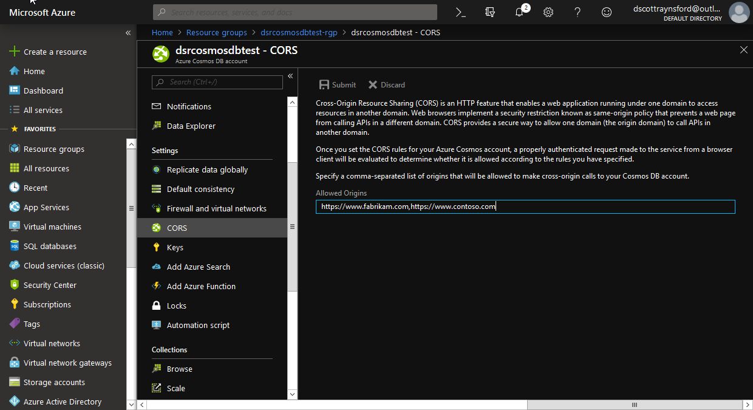Select the CORS menu item

[212, 228]
